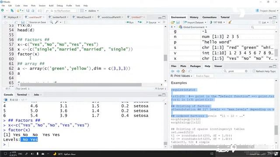The height and width of the screenshot is (157, 280).
Task: Switch to the History tab
Action: [194, 17]
